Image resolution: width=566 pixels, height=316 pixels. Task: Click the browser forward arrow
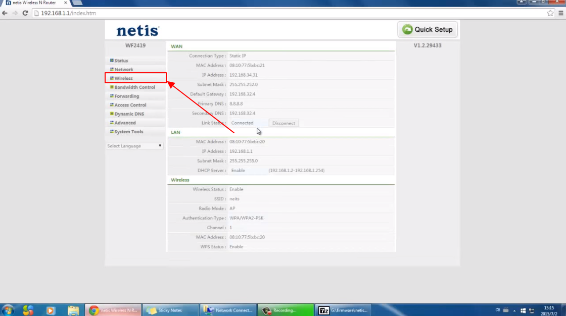point(15,13)
